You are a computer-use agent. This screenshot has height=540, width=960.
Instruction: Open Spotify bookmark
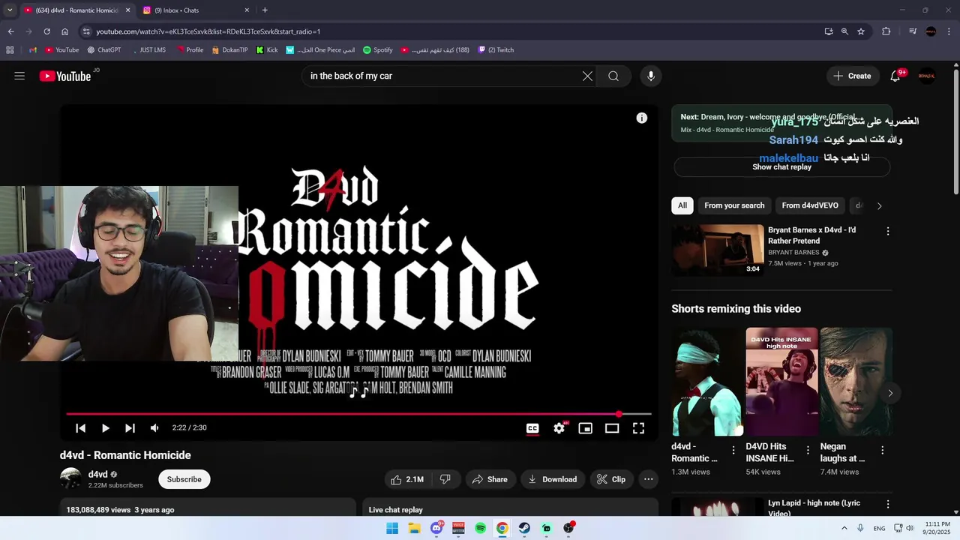pyautogui.click(x=378, y=50)
